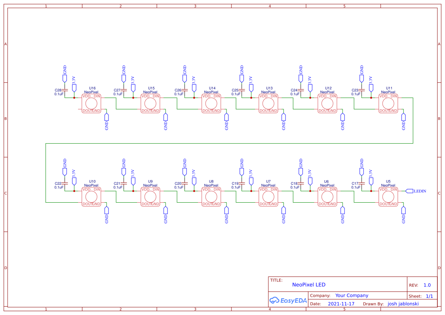
Task: Select the U10 NeoPixel component symbol
Action: pos(91,196)
